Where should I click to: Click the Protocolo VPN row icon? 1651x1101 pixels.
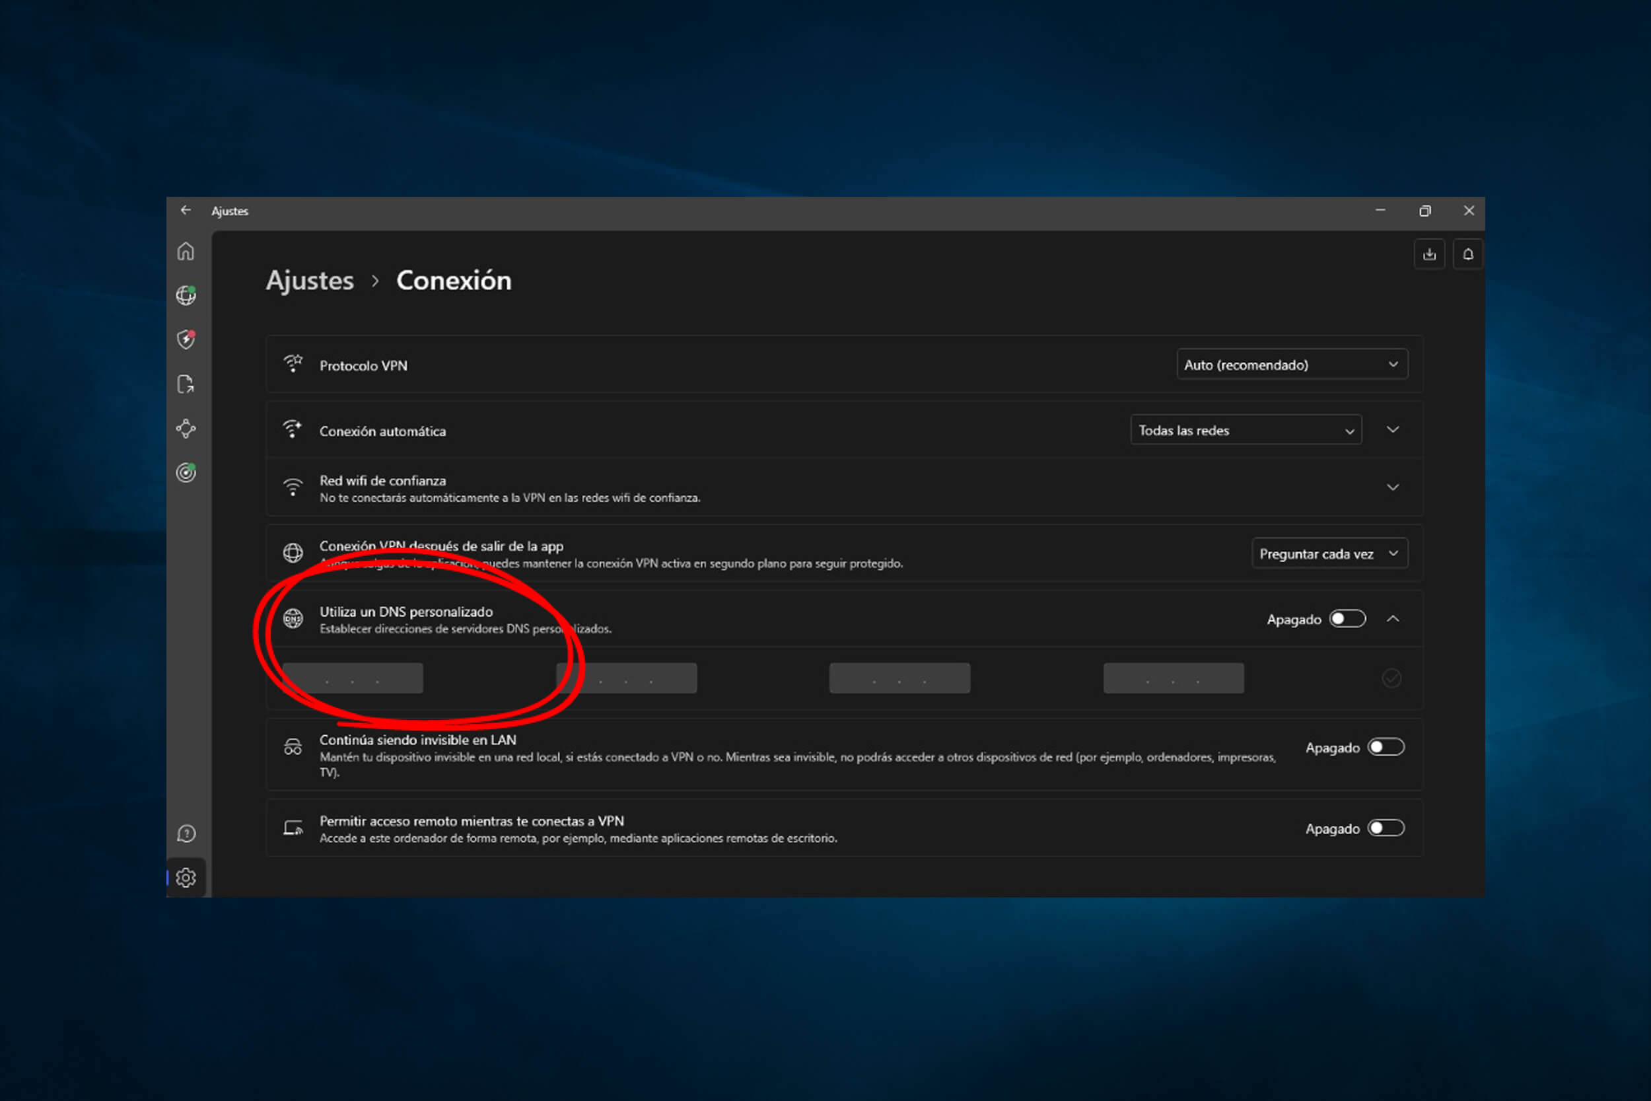[x=293, y=364]
